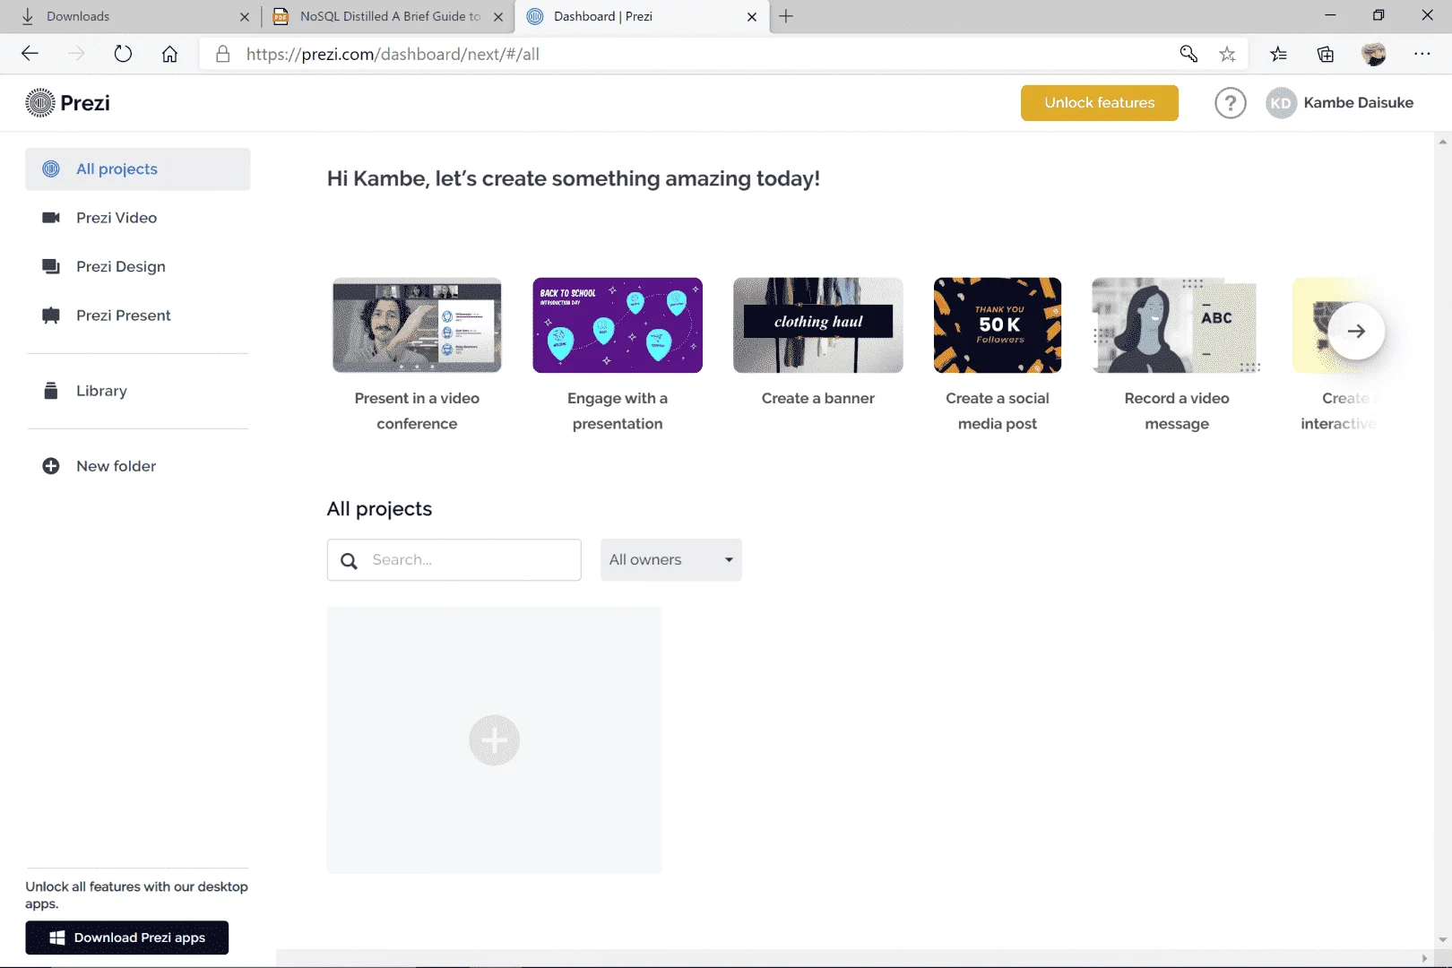Switch to NoSQL Distilled PDF tab
Image resolution: width=1452 pixels, height=968 pixels.
click(387, 16)
